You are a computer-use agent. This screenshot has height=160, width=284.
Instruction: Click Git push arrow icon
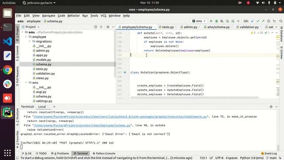pyautogui.click(x=263, y=21)
